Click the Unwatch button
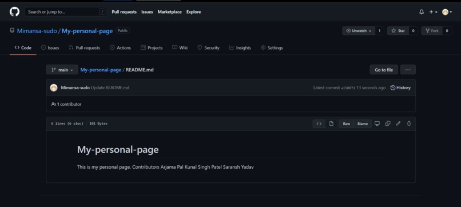Viewport: 461px width, 207px height. coord(359,31)
